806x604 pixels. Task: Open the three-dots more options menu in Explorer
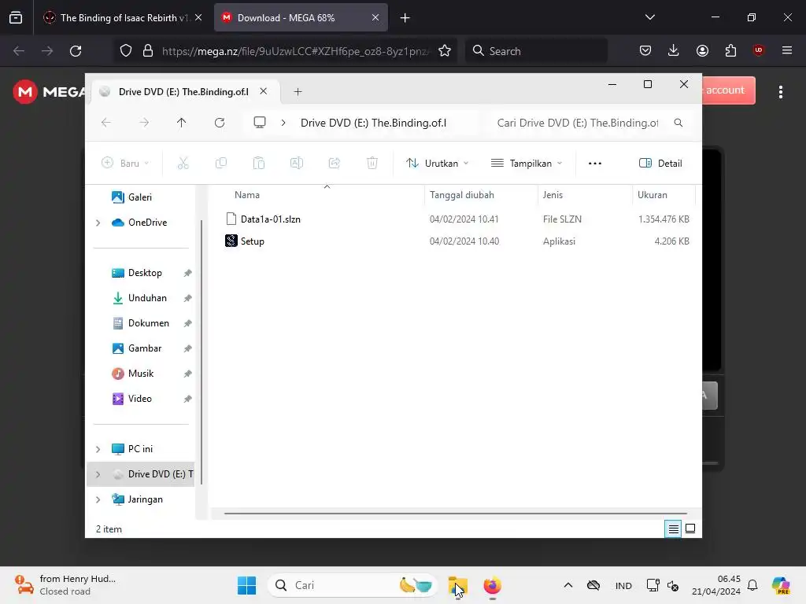point(595,164)
